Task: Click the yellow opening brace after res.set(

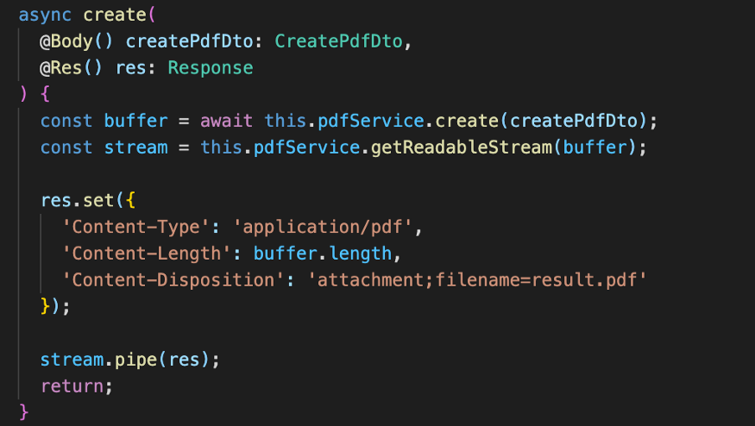Action: pos(130,200)
